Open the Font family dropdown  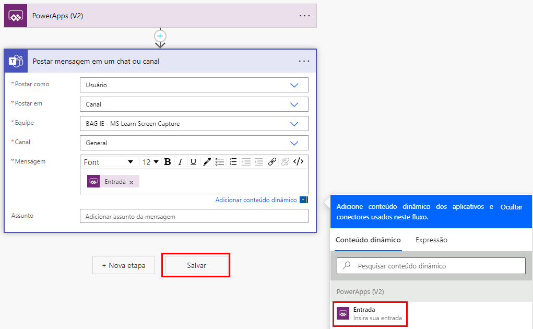tap(109, 162)
